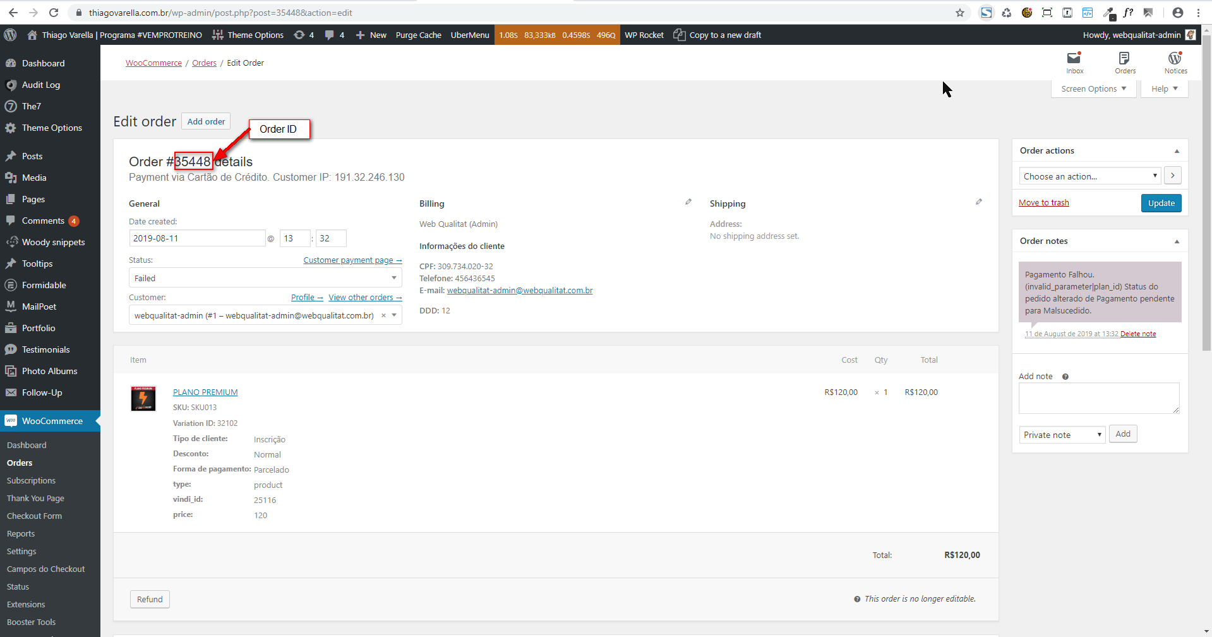Open the Customer payment page link

click(x=352, y=260)
